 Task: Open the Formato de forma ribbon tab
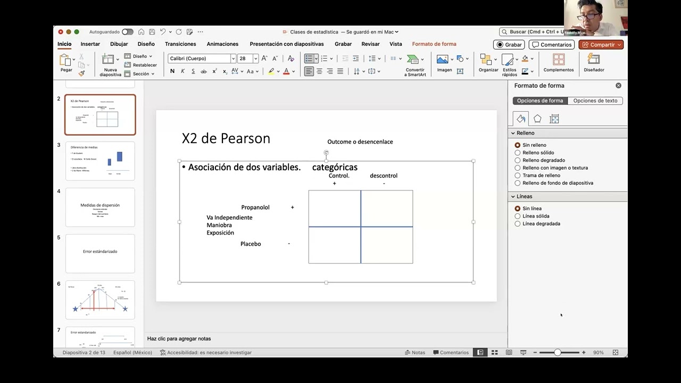tap(434, 44)
